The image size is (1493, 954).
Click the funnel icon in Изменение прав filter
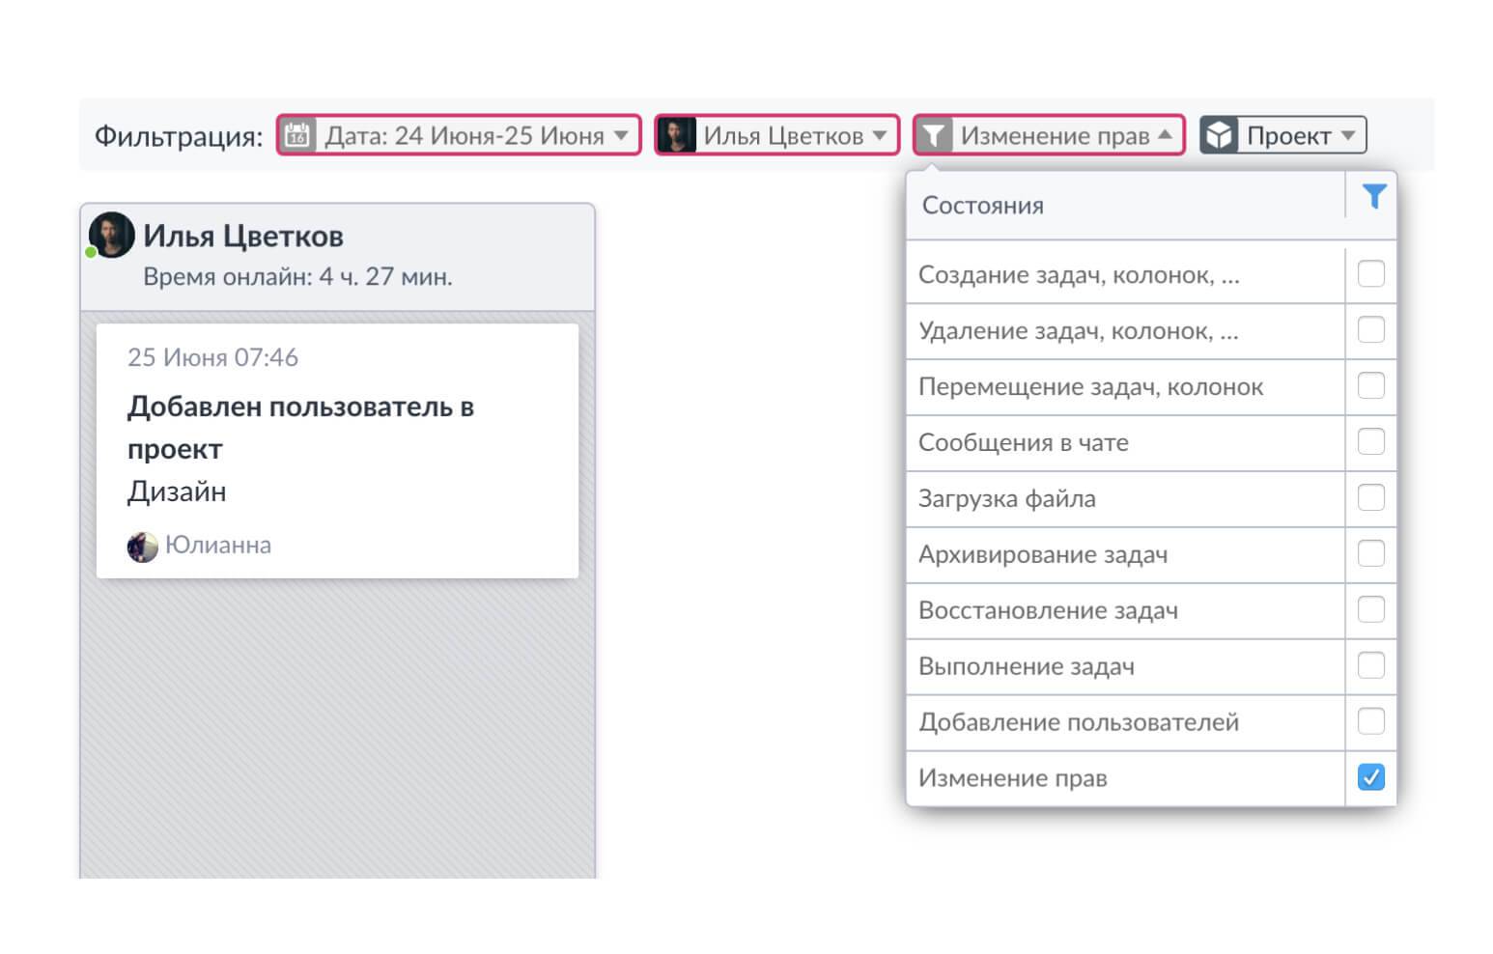(933, 135)
